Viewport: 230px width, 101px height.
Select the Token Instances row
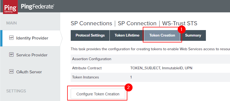tap(150, 77)
